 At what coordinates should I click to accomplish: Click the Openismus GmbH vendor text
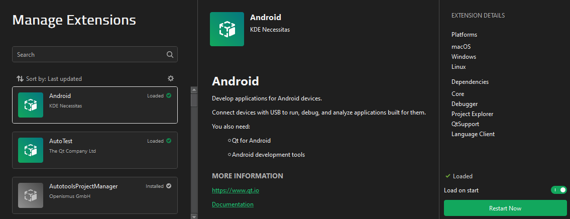[69, 196]
